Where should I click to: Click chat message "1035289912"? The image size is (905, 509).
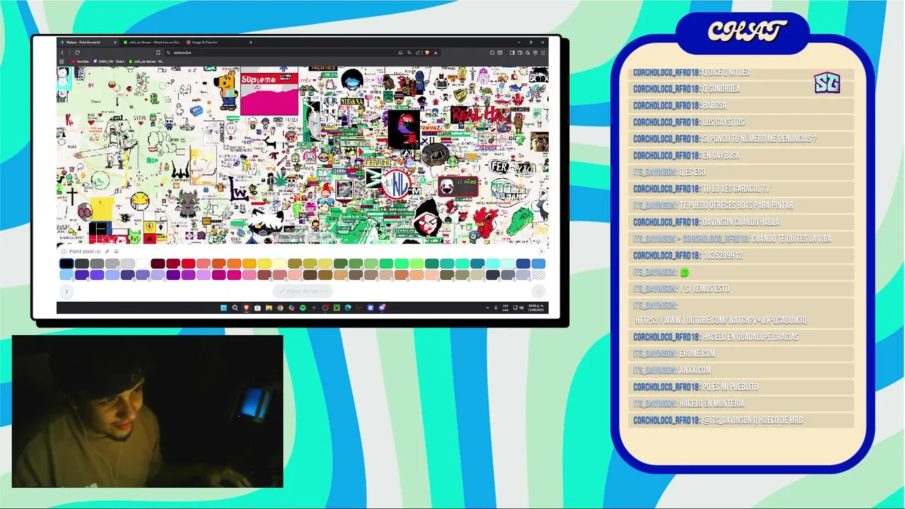[x=722, y=255]
